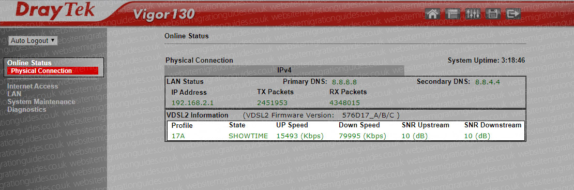Click the logout arrow icon in header
Image resolution: width=574 pixels, height=190 pixels.
click(513, 13)
